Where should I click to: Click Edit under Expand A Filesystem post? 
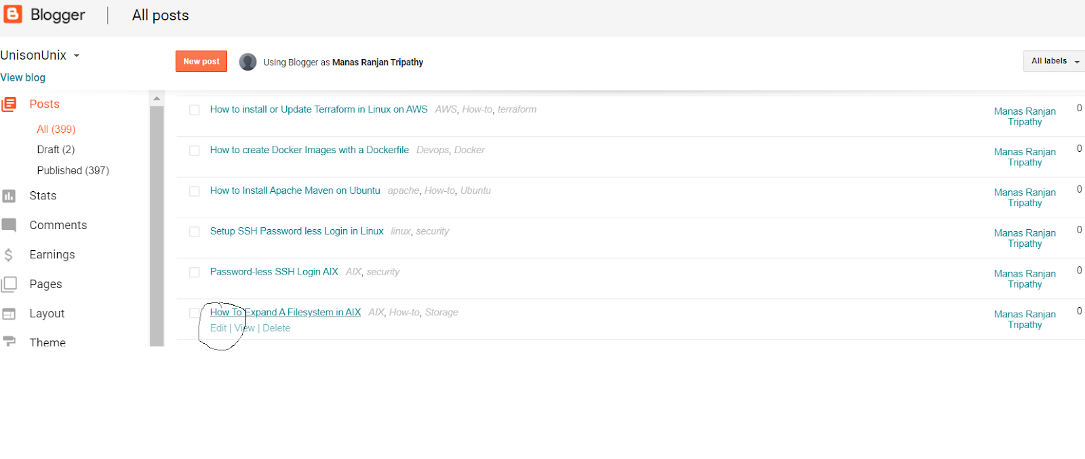218,328
